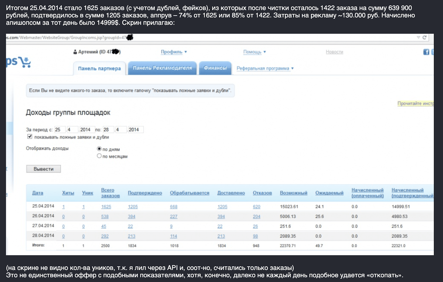Sort table by Подтверждено column header
Viewport: 443px width, 282px height.
point(145,193)
